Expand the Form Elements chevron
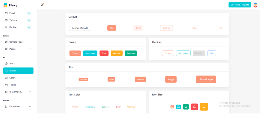This screenshot has height=114, width=260. pyautogui.click(x=30, y=107)
